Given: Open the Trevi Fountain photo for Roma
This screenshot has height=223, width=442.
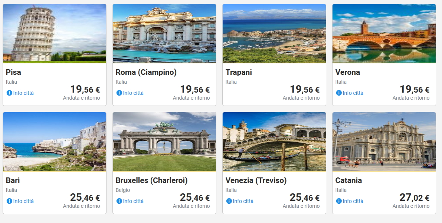Looking at the screenshot, I should pyautogui.click(x=164, y=33).
